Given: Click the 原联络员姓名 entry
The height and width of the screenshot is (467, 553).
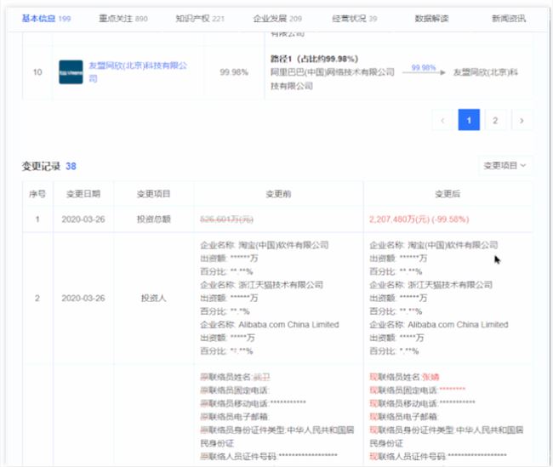Looking at the screenshot, I should (235, 377).
